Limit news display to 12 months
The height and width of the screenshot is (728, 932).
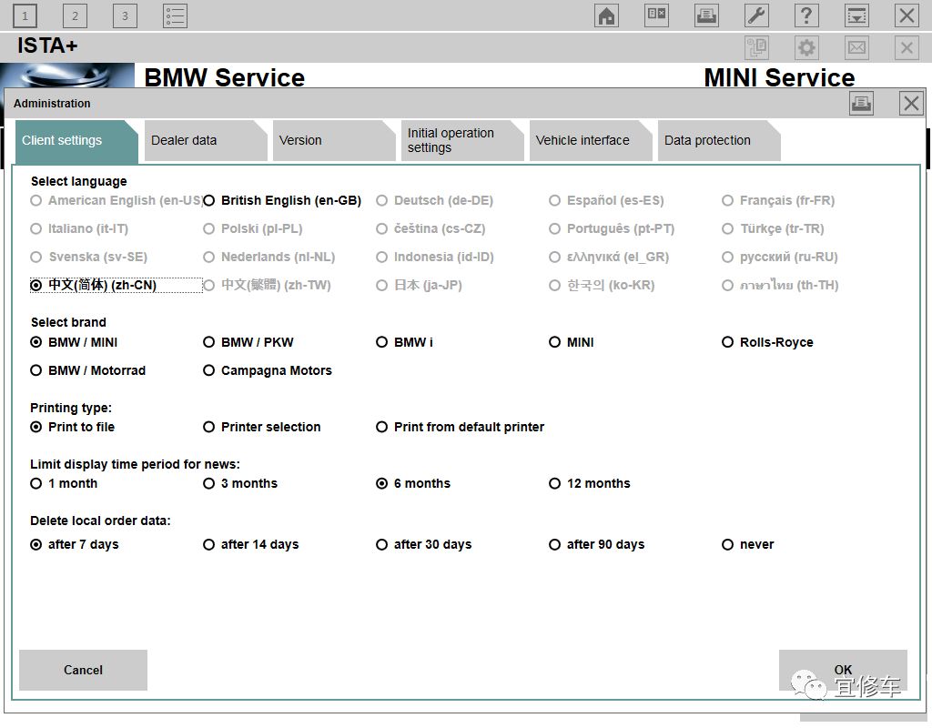(x=590, y=483)
